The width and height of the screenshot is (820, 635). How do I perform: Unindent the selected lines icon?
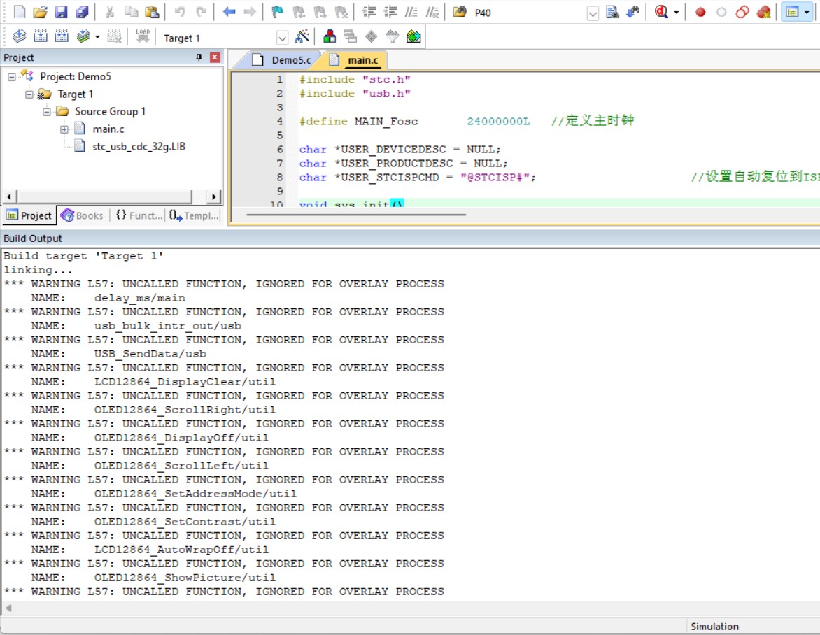[390, 12]
